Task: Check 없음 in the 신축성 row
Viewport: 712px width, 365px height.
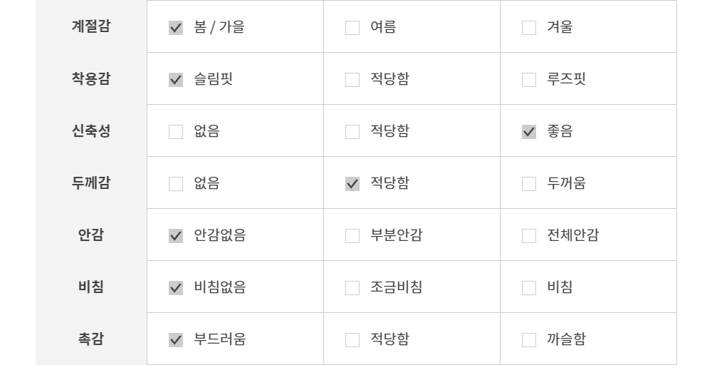Action: click(176, 132)
